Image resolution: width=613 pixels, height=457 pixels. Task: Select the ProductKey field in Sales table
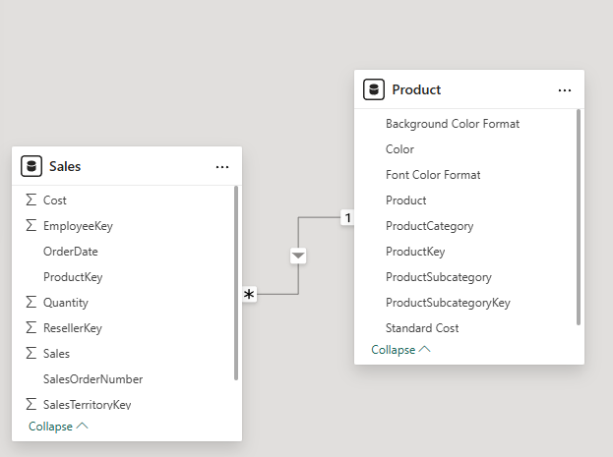(73, 277)
